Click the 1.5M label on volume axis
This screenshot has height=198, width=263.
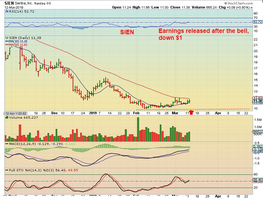click(x=258, y=120)
